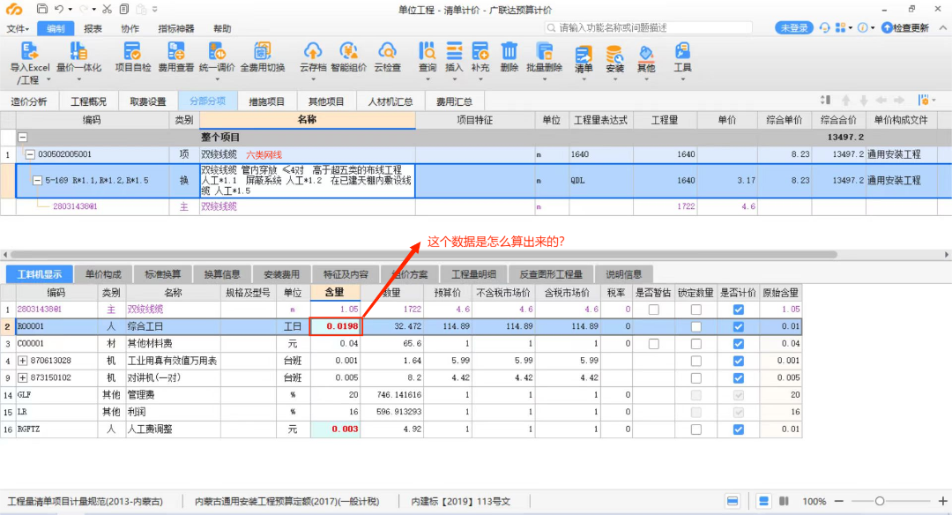Toggle 锁定数量 for 双绞线缆 row

pyautogui.click(x=695, y=310)
